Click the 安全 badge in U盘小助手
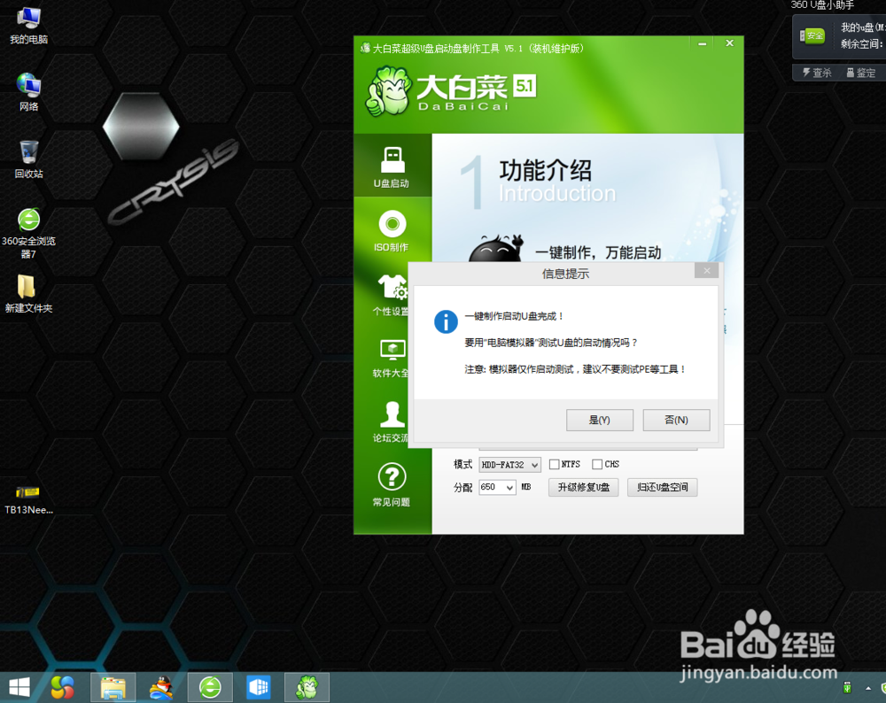Screen dimensions: 886x703 click(812, 36)
